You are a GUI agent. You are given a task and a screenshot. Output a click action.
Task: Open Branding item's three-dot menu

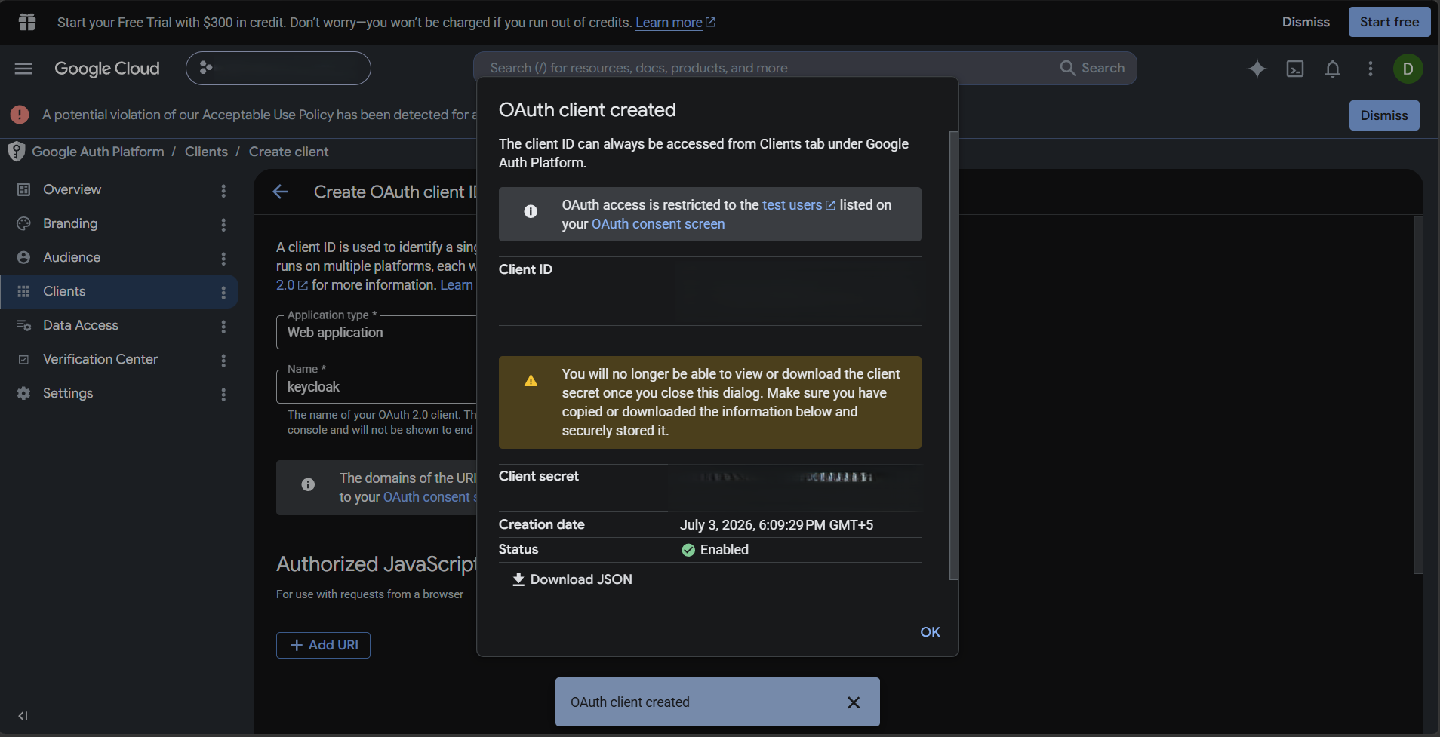(223, 225)
